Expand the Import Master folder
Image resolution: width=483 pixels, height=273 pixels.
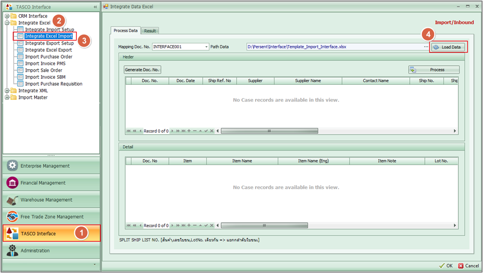tap(7, 97)
